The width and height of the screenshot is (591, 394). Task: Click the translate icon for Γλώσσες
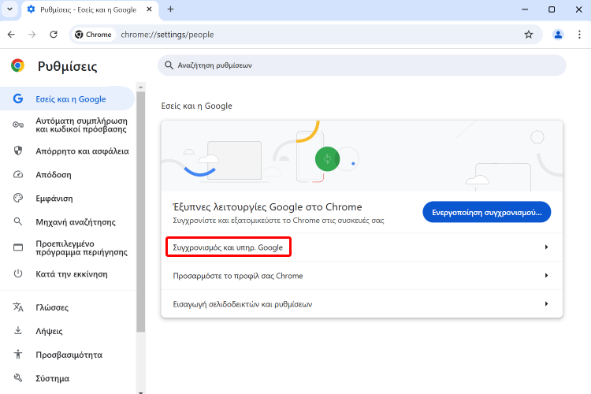(17, 307)
